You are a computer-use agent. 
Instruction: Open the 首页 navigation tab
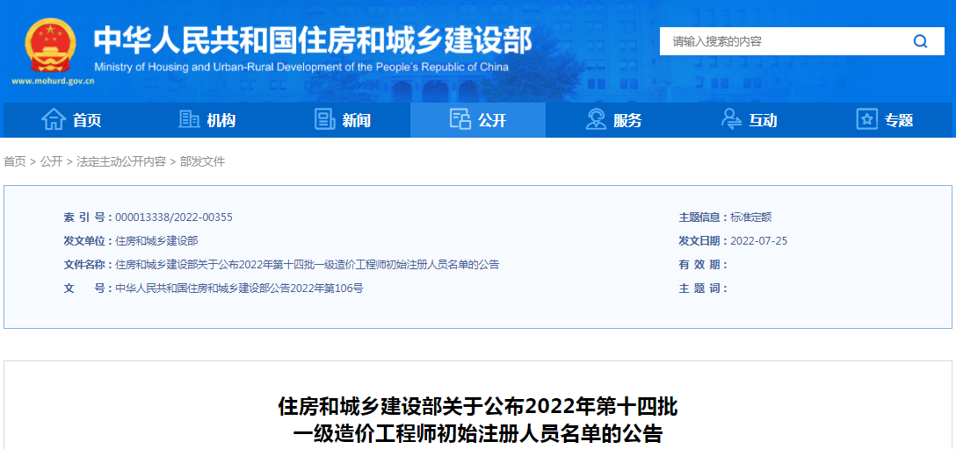click(x=71, y=120)
